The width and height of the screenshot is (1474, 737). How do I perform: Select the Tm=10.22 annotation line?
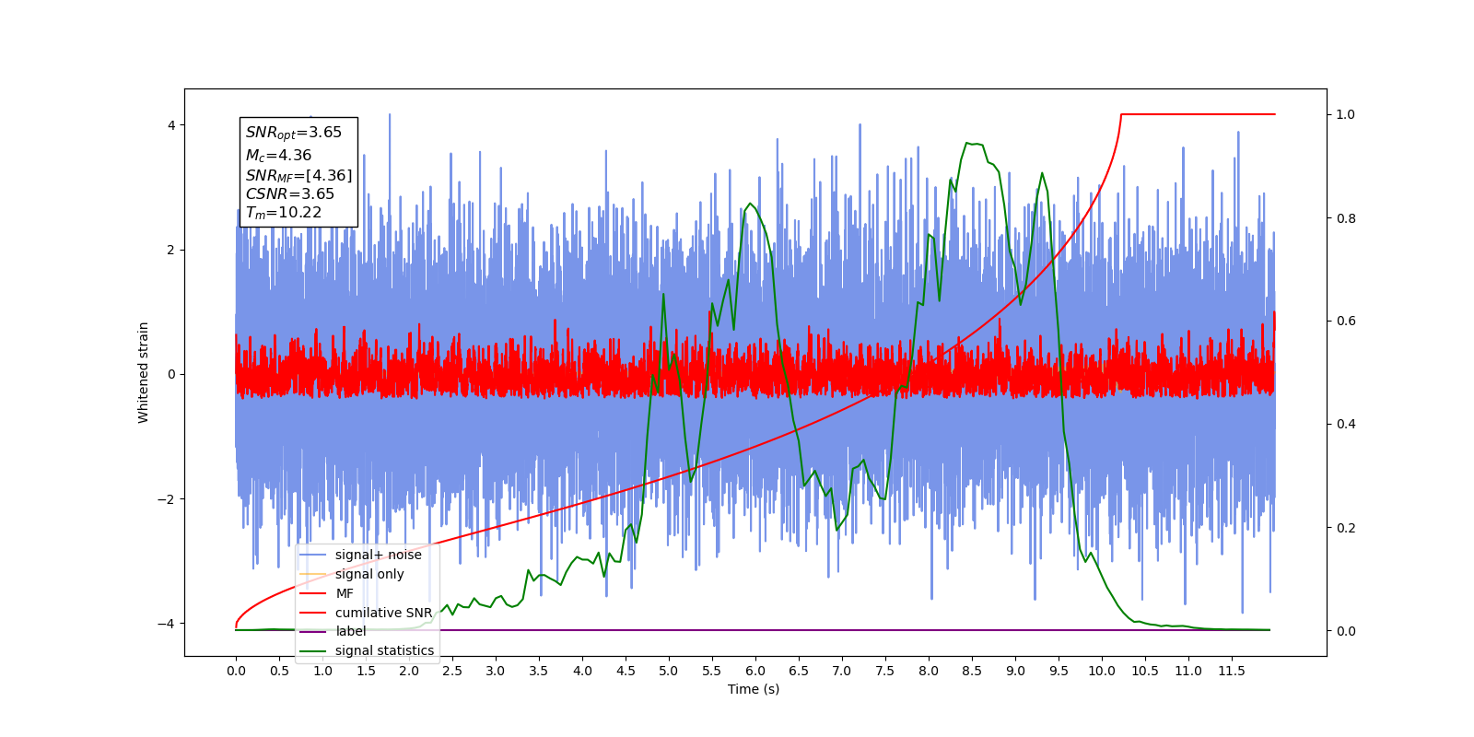pos(284,213)
